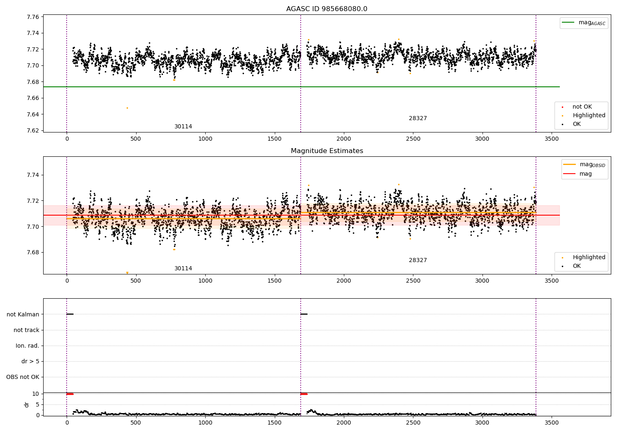Select the 'not Kalman' axis label
The height and width of the screenshot is (432, 617).
(x=23, y=315)
